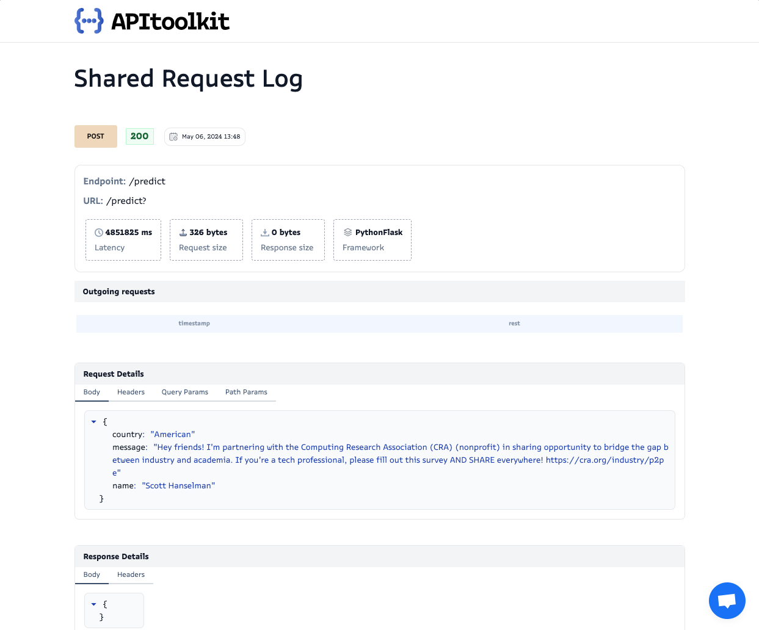Click the POST method badge
The height and width of the screenshot is (630, 759).
click(x=95, y=136)
